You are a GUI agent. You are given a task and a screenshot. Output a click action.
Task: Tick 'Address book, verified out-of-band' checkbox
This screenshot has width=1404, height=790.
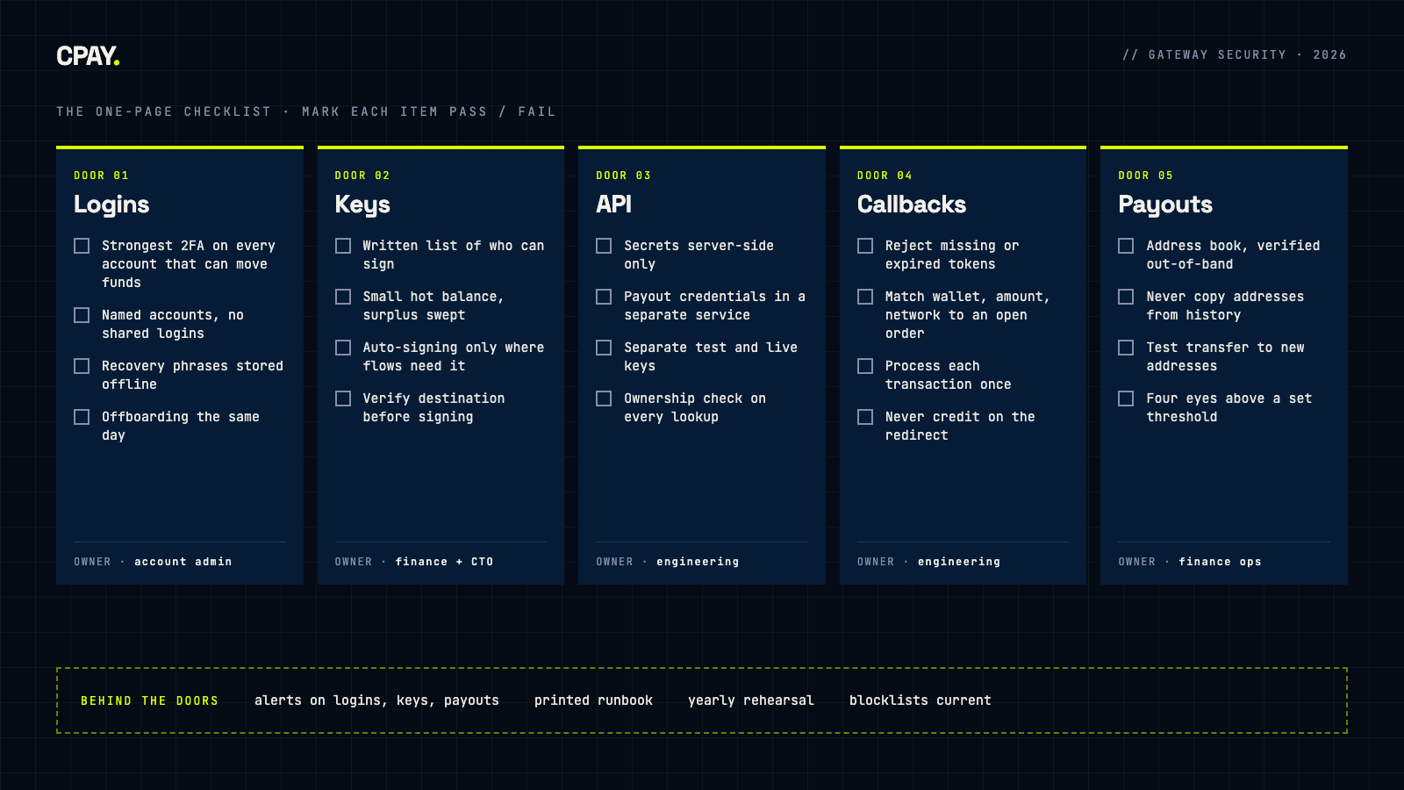point(1126,246)
